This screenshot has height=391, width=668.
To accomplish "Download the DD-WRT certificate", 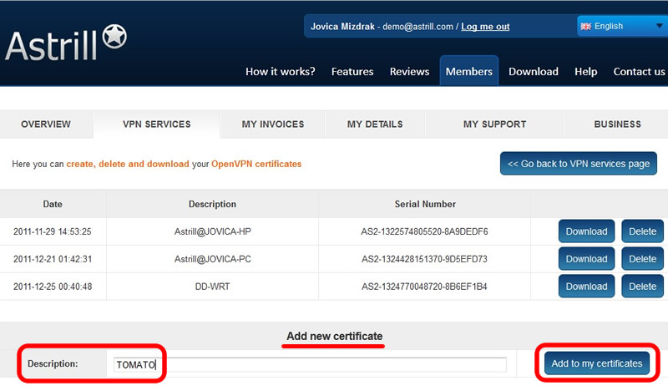I will 587,286.
